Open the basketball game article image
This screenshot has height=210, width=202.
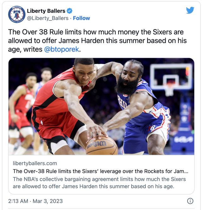pos(101,106)
